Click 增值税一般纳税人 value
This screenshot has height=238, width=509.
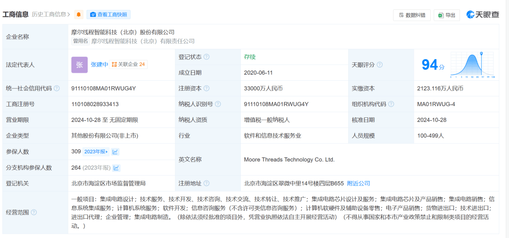coord(267,120)
